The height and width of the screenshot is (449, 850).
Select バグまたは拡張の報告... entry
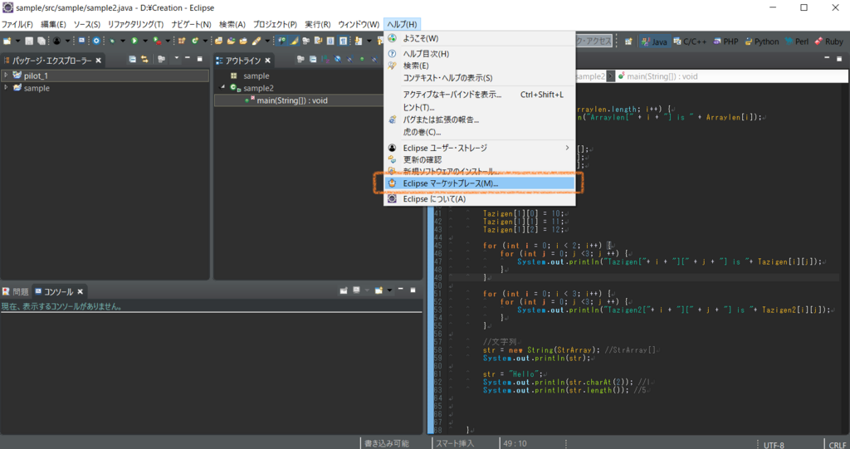click(x=480, y=120)
